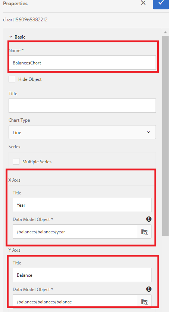
Task: Click the Name field containing BalancesChart
Action: 82,63
